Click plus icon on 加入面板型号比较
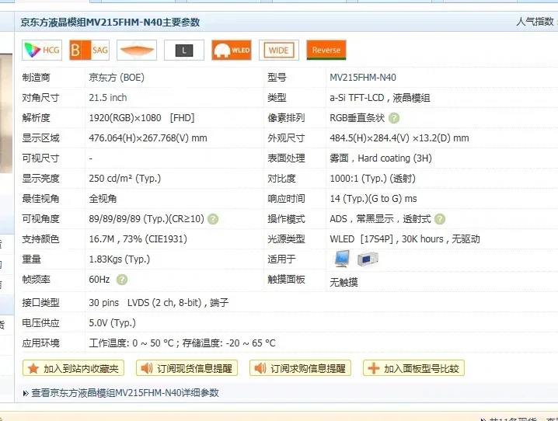 coord(374,368)
